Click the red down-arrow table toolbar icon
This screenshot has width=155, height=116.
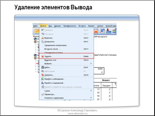tap(109, 31)
